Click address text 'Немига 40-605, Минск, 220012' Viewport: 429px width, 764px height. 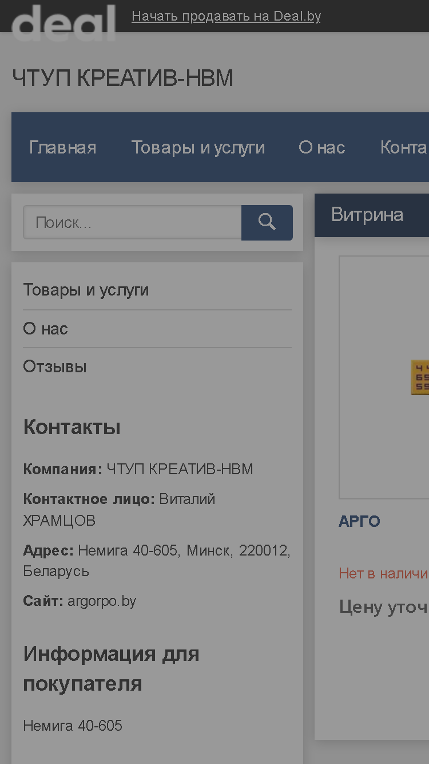click(184, 551)
